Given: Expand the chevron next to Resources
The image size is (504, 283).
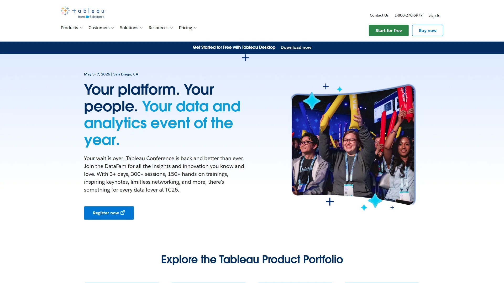Looking at the screenshot, I should 172,28.
